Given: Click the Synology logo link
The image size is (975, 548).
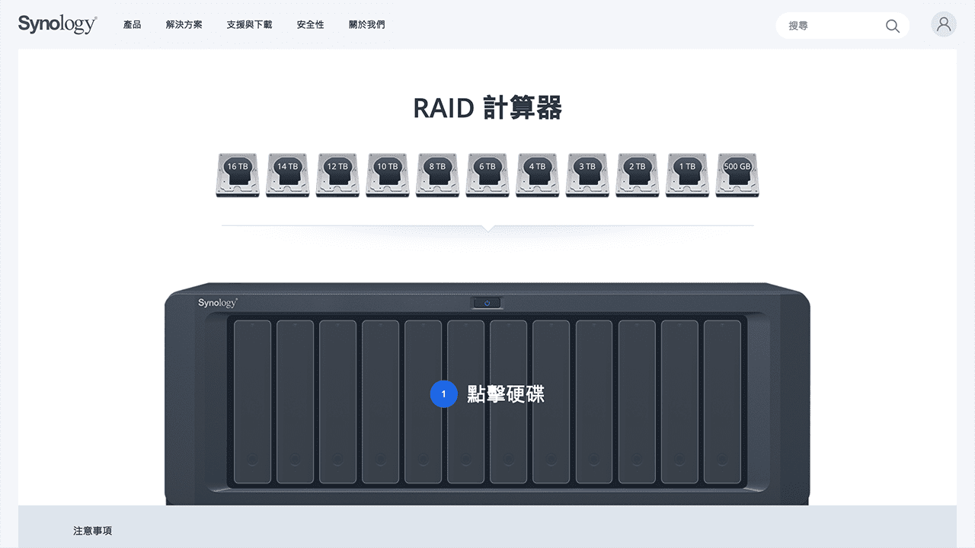Looking at the screenshot, I should click(57, 24).
